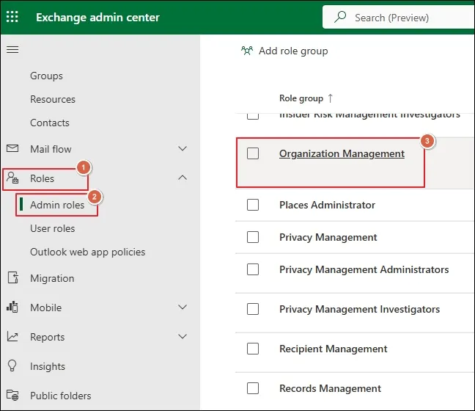The width and height of the screenshot is (475, 411).
Task: Select the Recipient Management checkbox
Action: [x=253, y=349]
